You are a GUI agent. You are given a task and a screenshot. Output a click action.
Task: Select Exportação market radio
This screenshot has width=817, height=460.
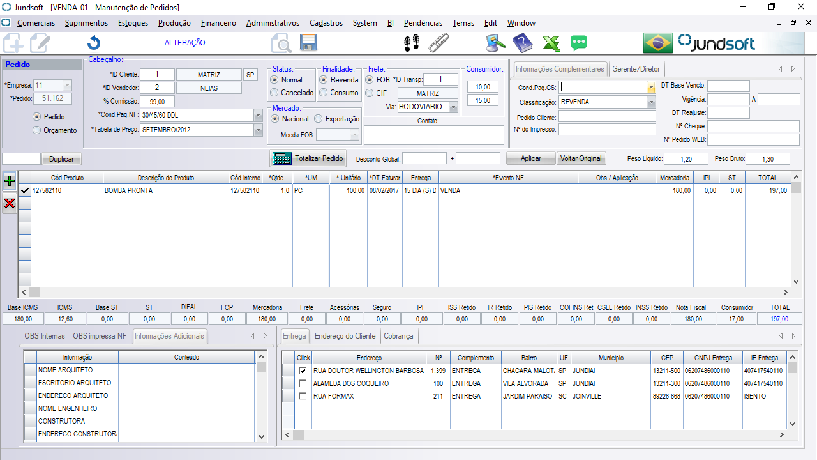click(x=319, y=119)
